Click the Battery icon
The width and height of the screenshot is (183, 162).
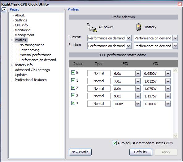point(139,27)
